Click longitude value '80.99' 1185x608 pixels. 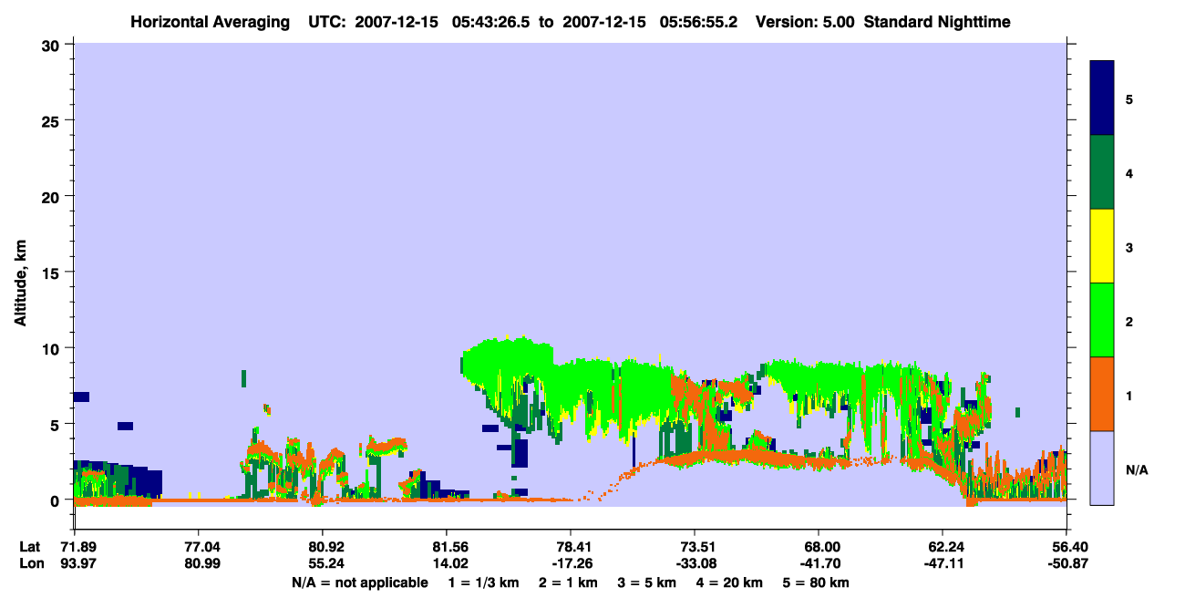point(199,563)
